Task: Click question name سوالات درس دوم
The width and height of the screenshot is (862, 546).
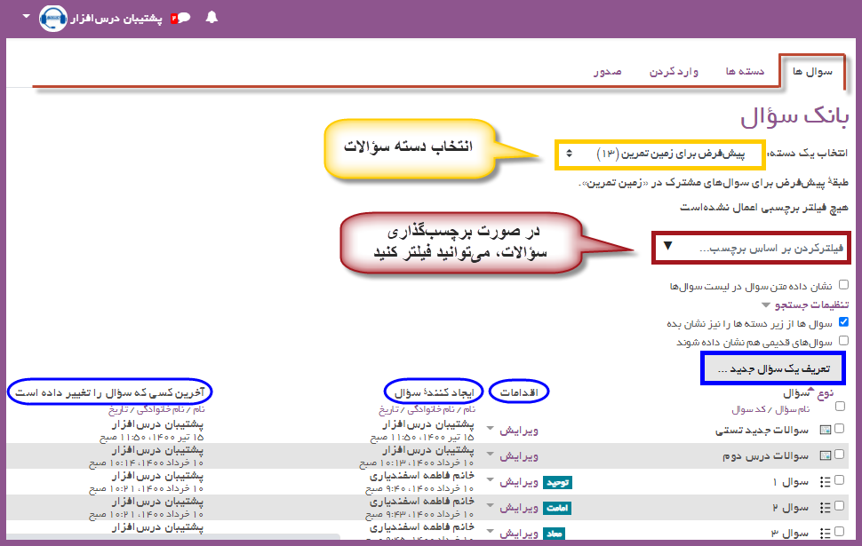Action: pyautogui.click(x=765, y=456)
